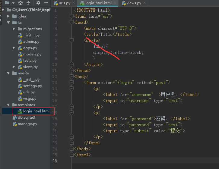Image resolution: width=219 pixels, height=169 pixels.
Task: Click the form action="/login" code line
Action: 127,83
